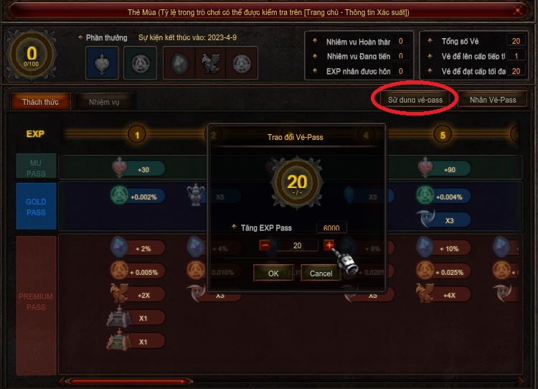
Task: Click the gem stone reward icon in the top reward row
Action: pos(180,63)
